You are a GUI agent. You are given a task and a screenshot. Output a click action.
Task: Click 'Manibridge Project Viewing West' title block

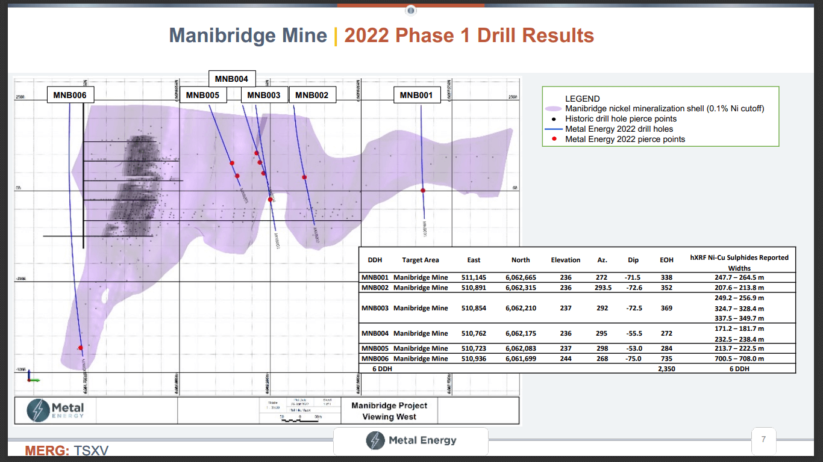click(x=389, y=411)
